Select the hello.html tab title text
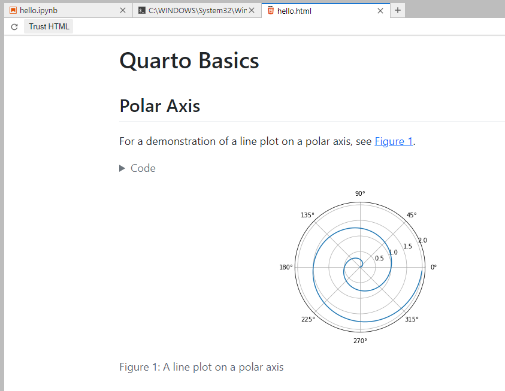This screenshot has width=505, height=391. tap(294, 10)
